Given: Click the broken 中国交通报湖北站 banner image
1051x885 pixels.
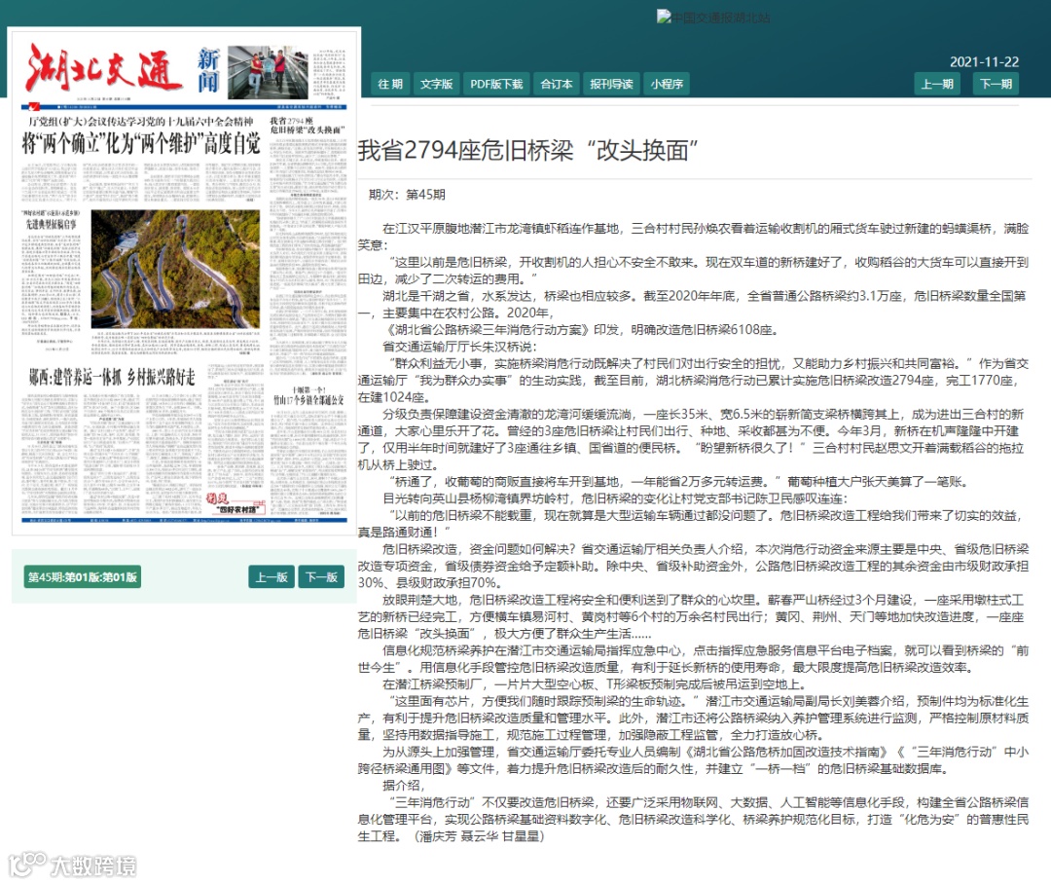Looking at the screenshot, I should click(713, 18).
